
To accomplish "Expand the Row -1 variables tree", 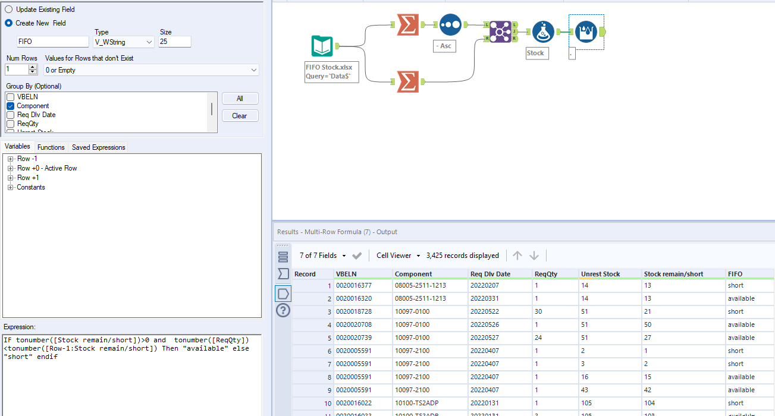I will 10,158.
